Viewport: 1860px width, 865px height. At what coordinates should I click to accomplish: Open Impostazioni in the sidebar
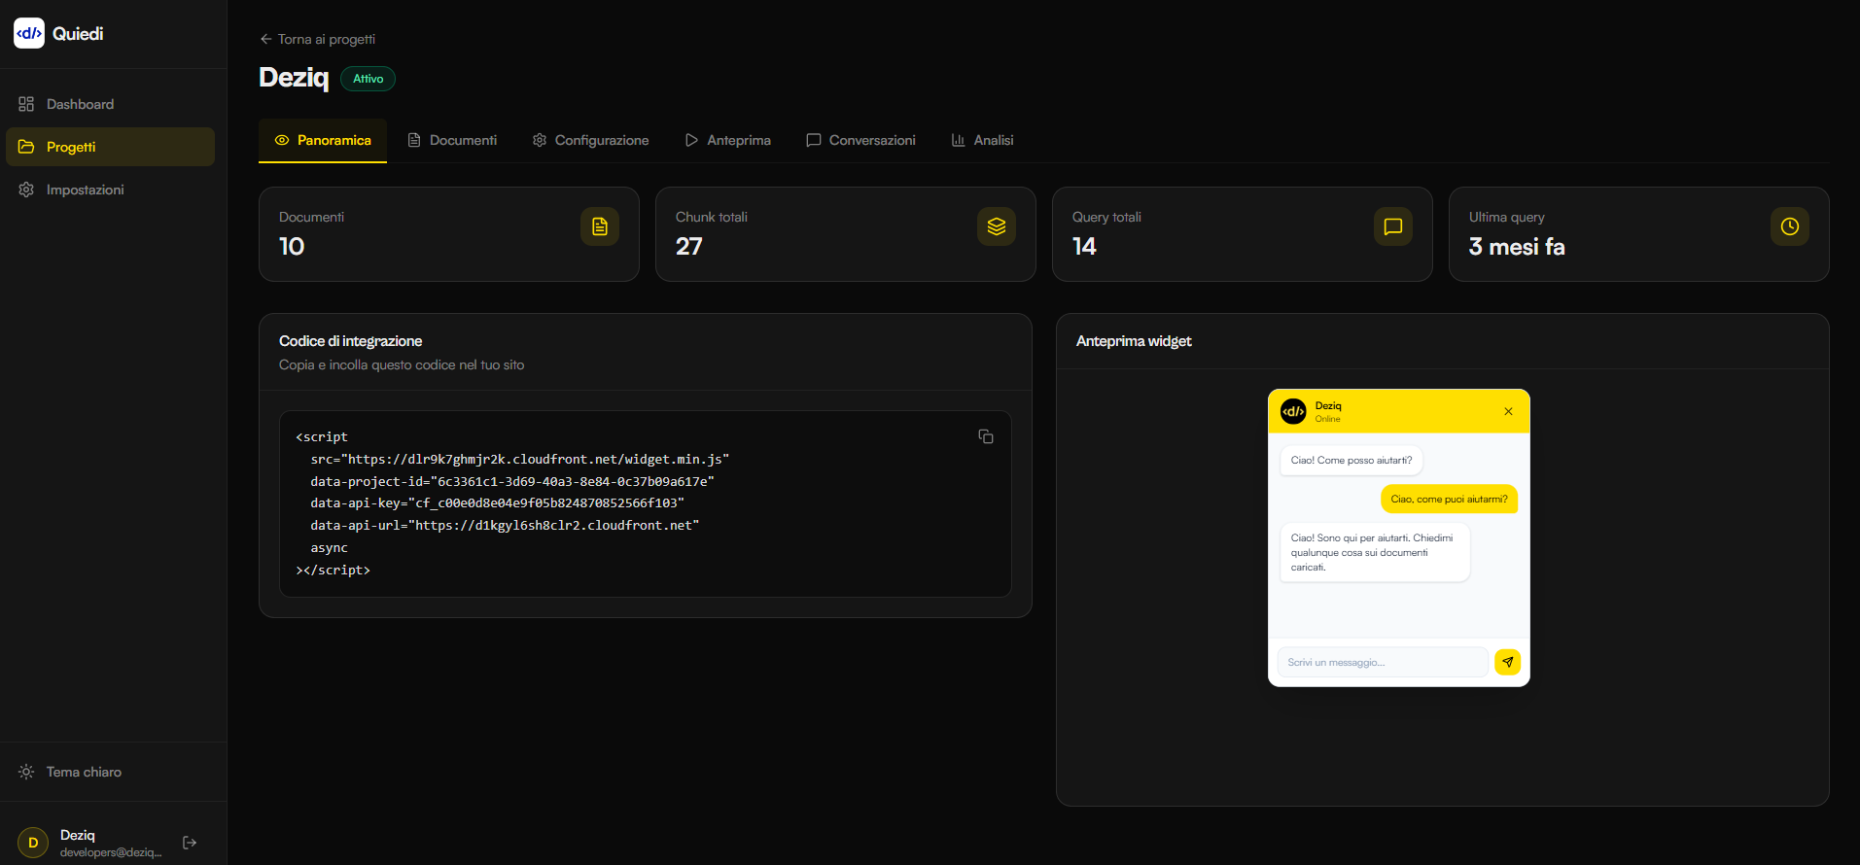pos(110,190)
